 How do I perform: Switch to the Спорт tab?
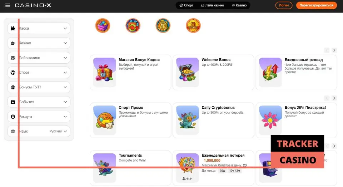point(187,5)
